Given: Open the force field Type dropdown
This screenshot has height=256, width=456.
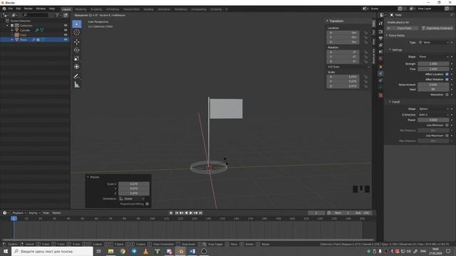Looking at the screenshot, I should tap(434, 43).
